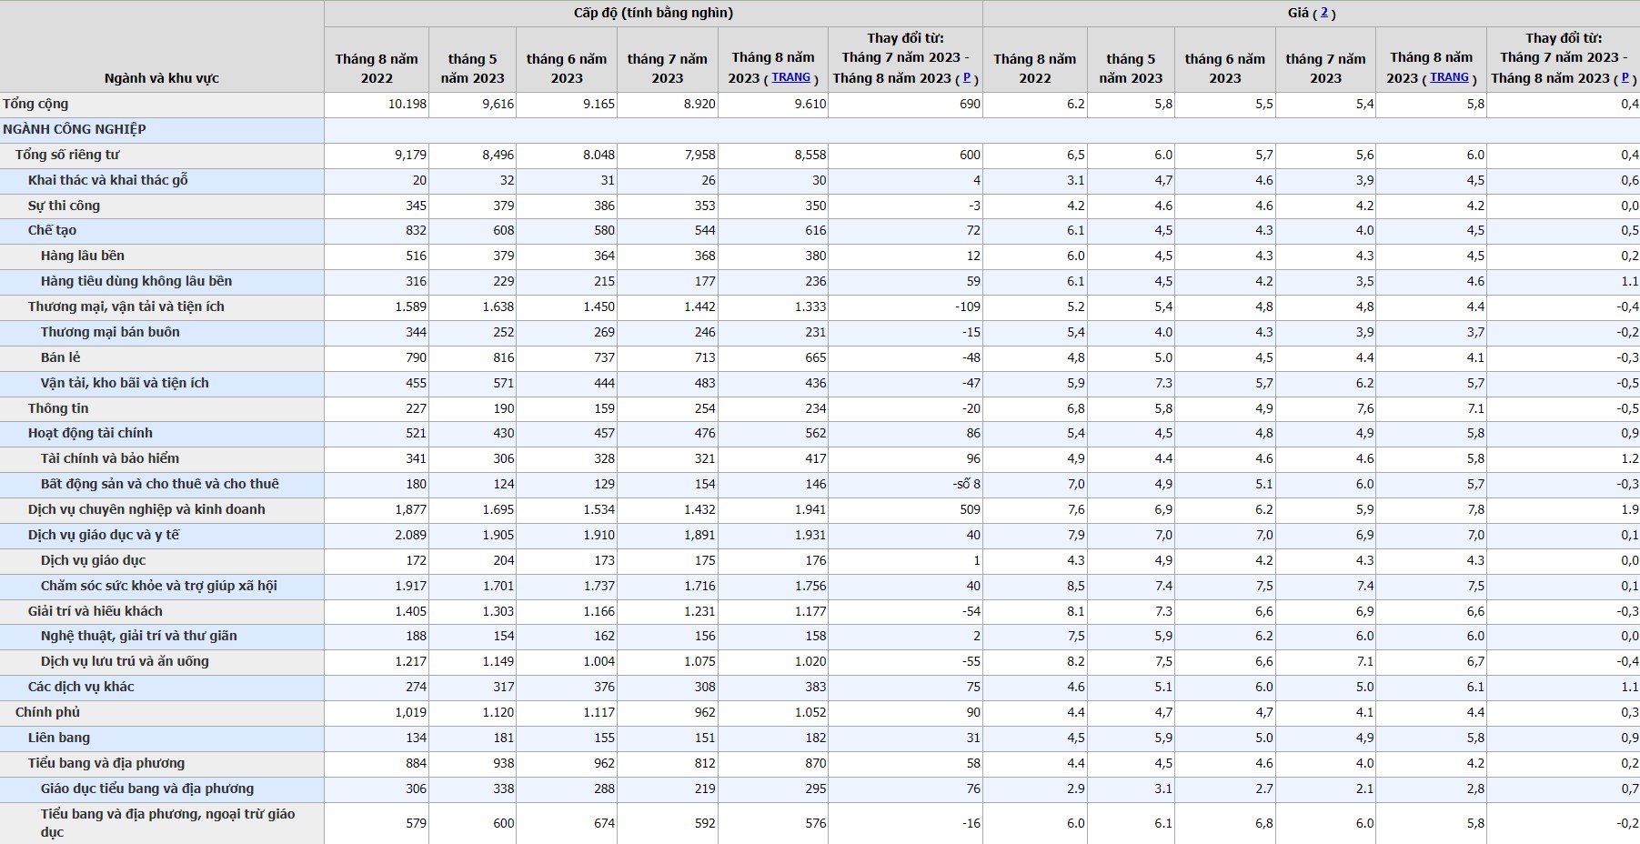Click the Hoạt động tài chính row label
This screenshot has width=1640, height=844.
tap(90, 433)
